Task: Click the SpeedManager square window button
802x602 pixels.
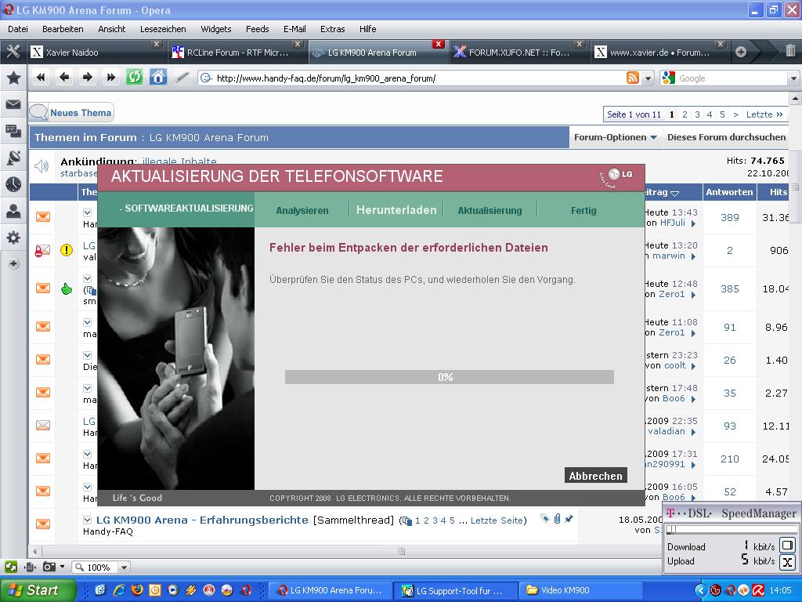Action: click(788, 546)
